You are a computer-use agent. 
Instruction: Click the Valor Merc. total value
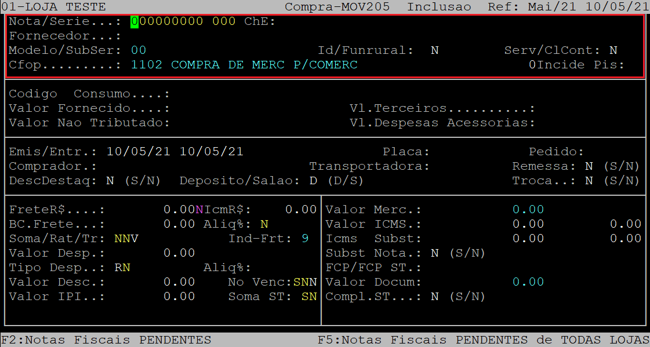[528, 210]
